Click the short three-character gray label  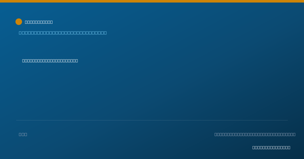(x=23, y=134)
